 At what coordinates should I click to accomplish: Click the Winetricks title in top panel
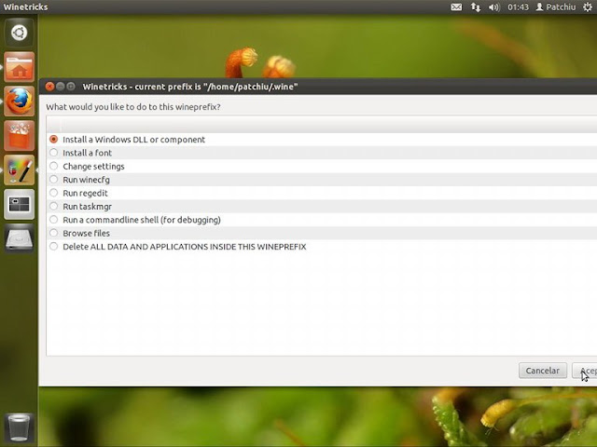pos(25,7)
